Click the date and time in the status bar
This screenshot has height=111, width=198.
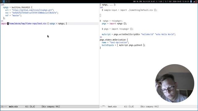click(181, 2)
